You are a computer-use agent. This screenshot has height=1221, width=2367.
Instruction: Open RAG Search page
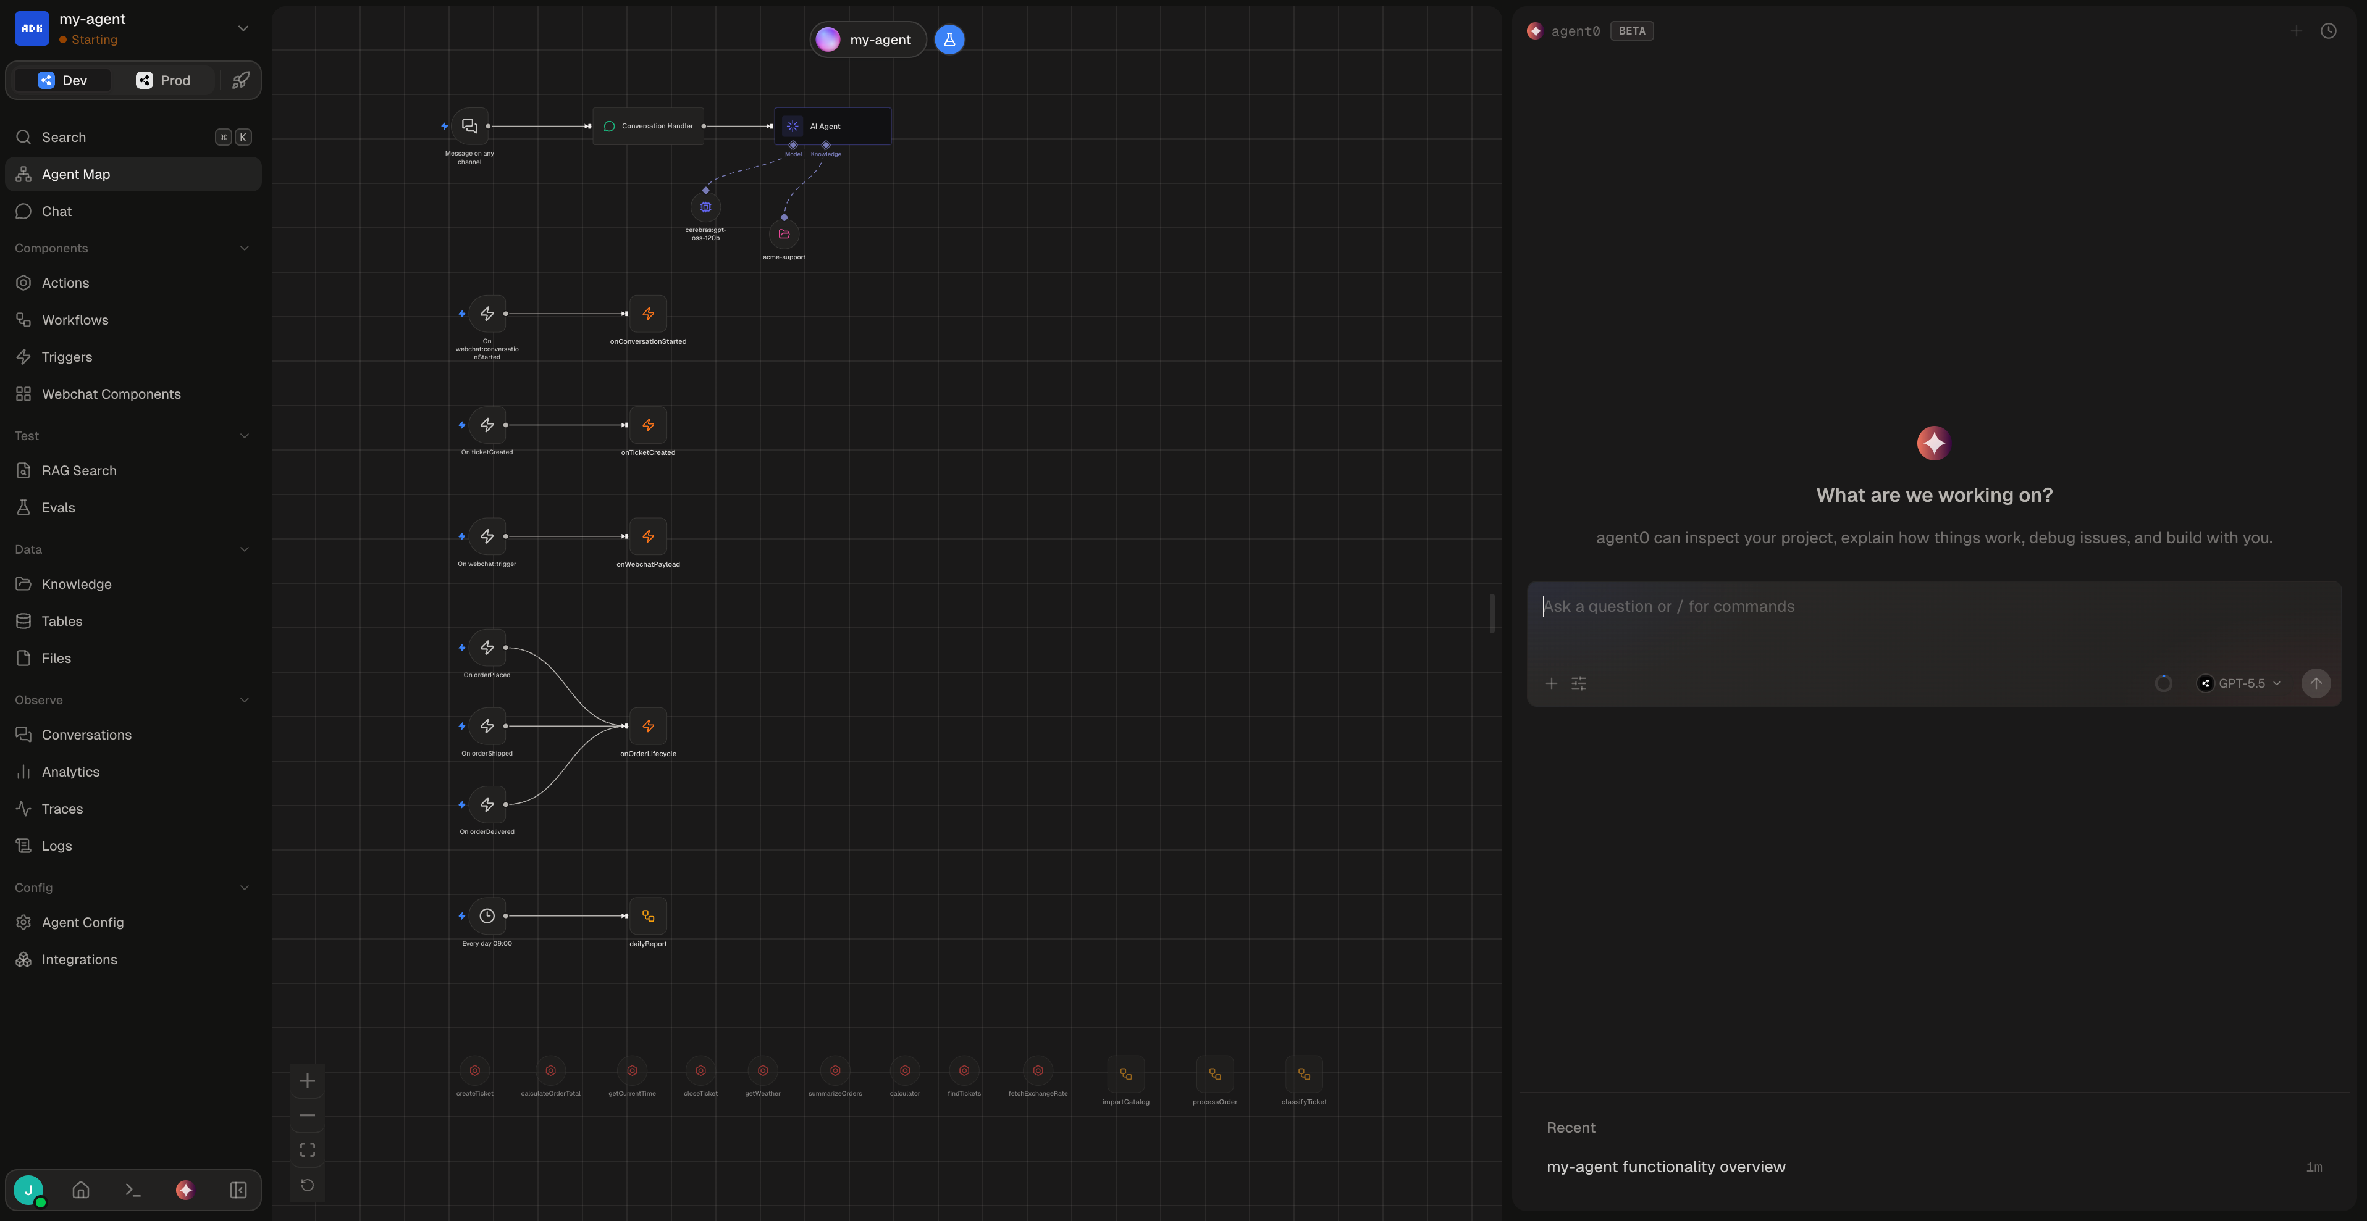pos(133,471)
